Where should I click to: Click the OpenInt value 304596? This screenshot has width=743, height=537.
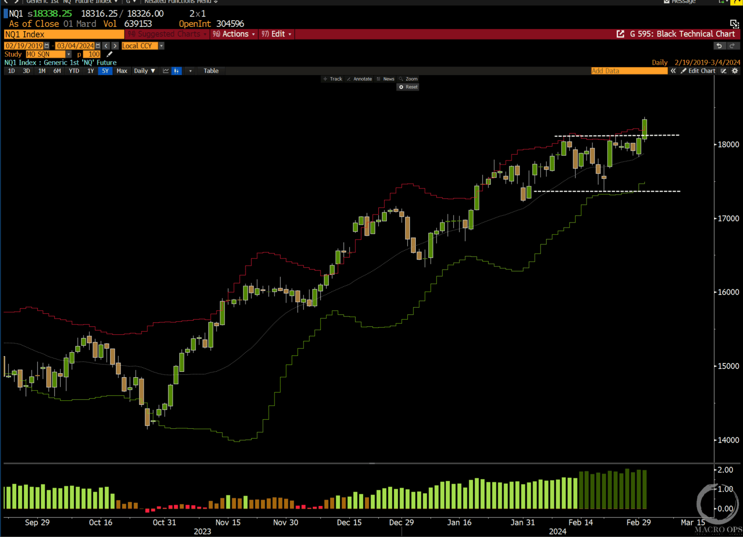point(230,24)
